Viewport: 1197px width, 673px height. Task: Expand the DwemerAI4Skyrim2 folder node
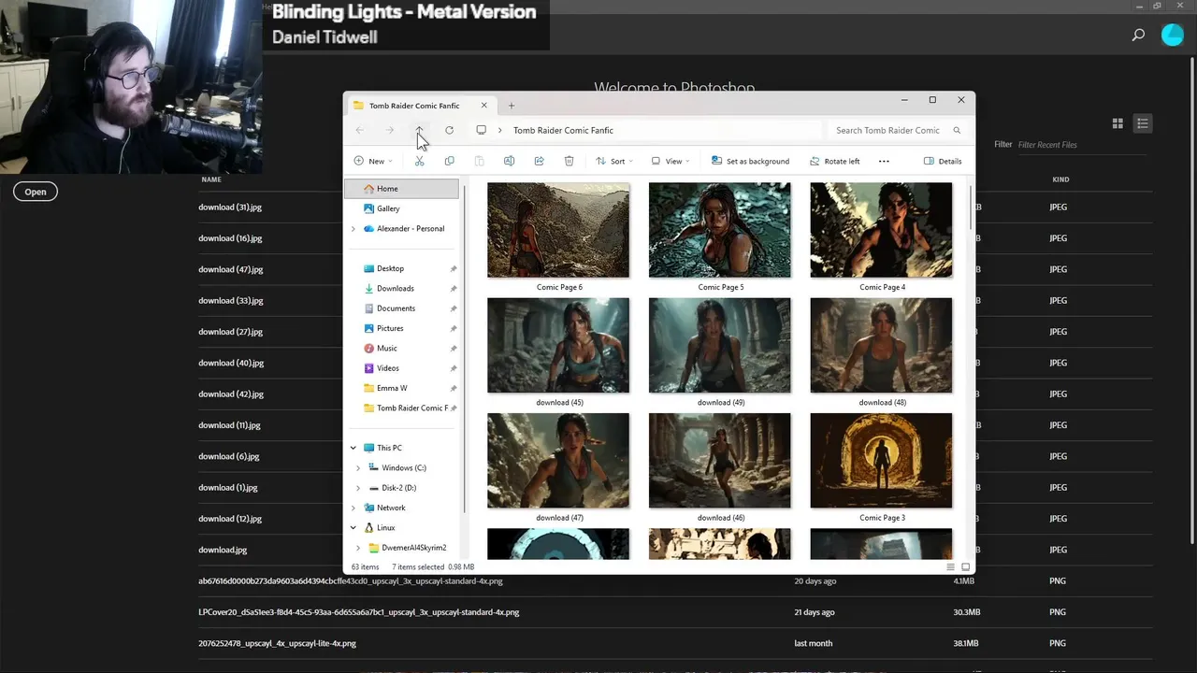point(358,548)
